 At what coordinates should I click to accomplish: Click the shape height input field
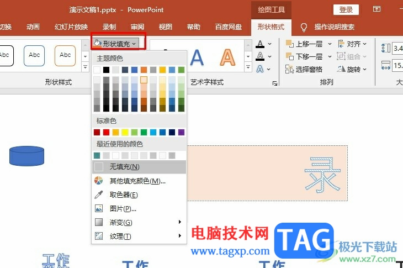point(397,48)
